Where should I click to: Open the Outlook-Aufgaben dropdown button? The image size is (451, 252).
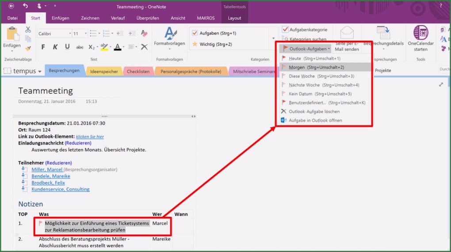pos(306,49)
